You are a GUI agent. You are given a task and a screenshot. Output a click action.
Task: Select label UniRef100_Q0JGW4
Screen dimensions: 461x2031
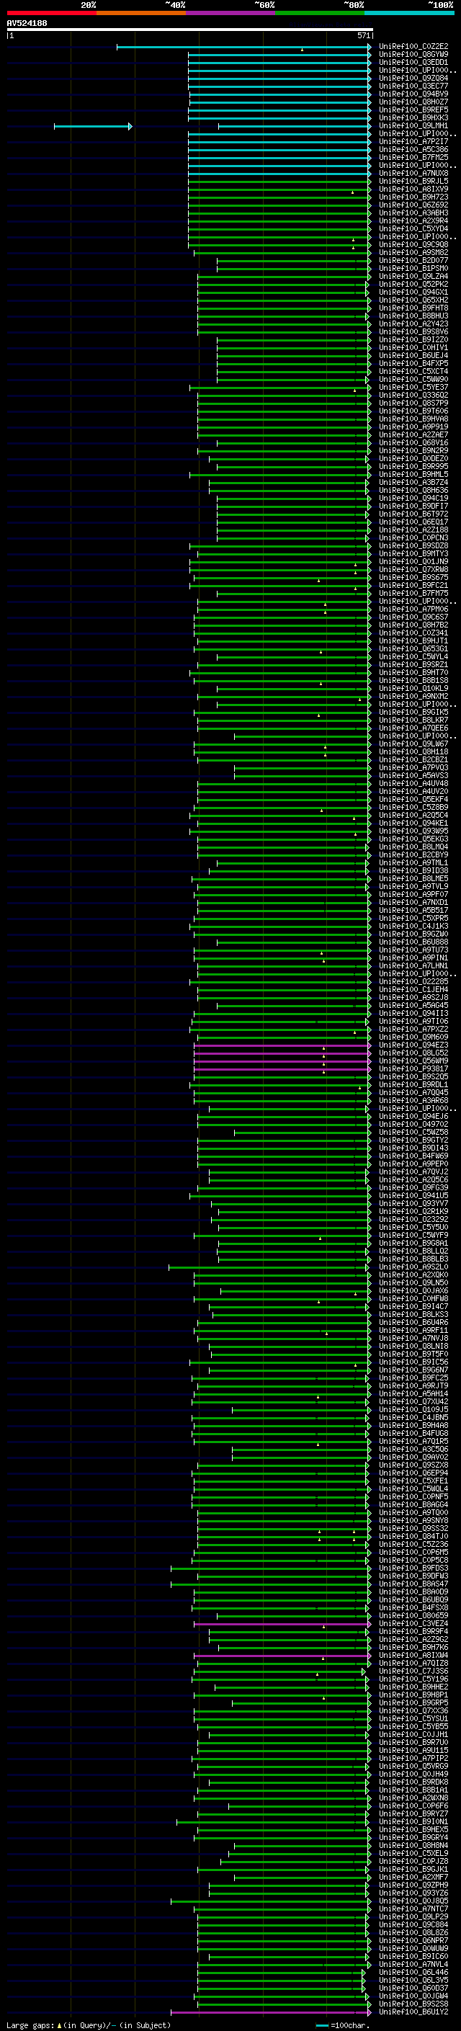(413, 1997)
